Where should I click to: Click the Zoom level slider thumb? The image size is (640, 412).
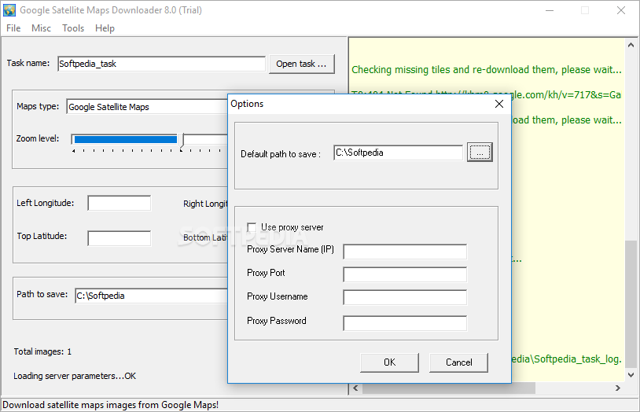(x=183, y=140)
